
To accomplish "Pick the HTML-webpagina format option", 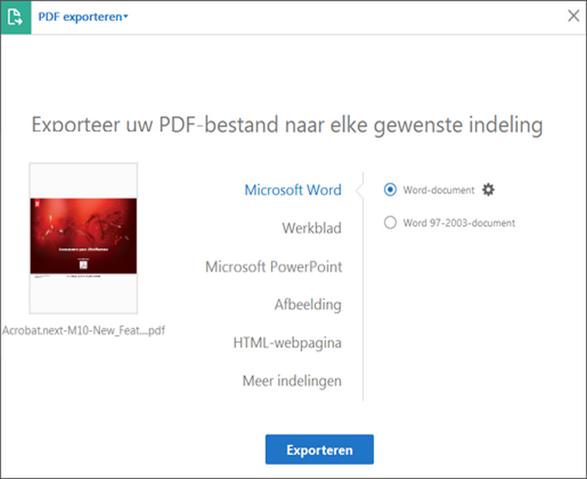I will point(287,343).
